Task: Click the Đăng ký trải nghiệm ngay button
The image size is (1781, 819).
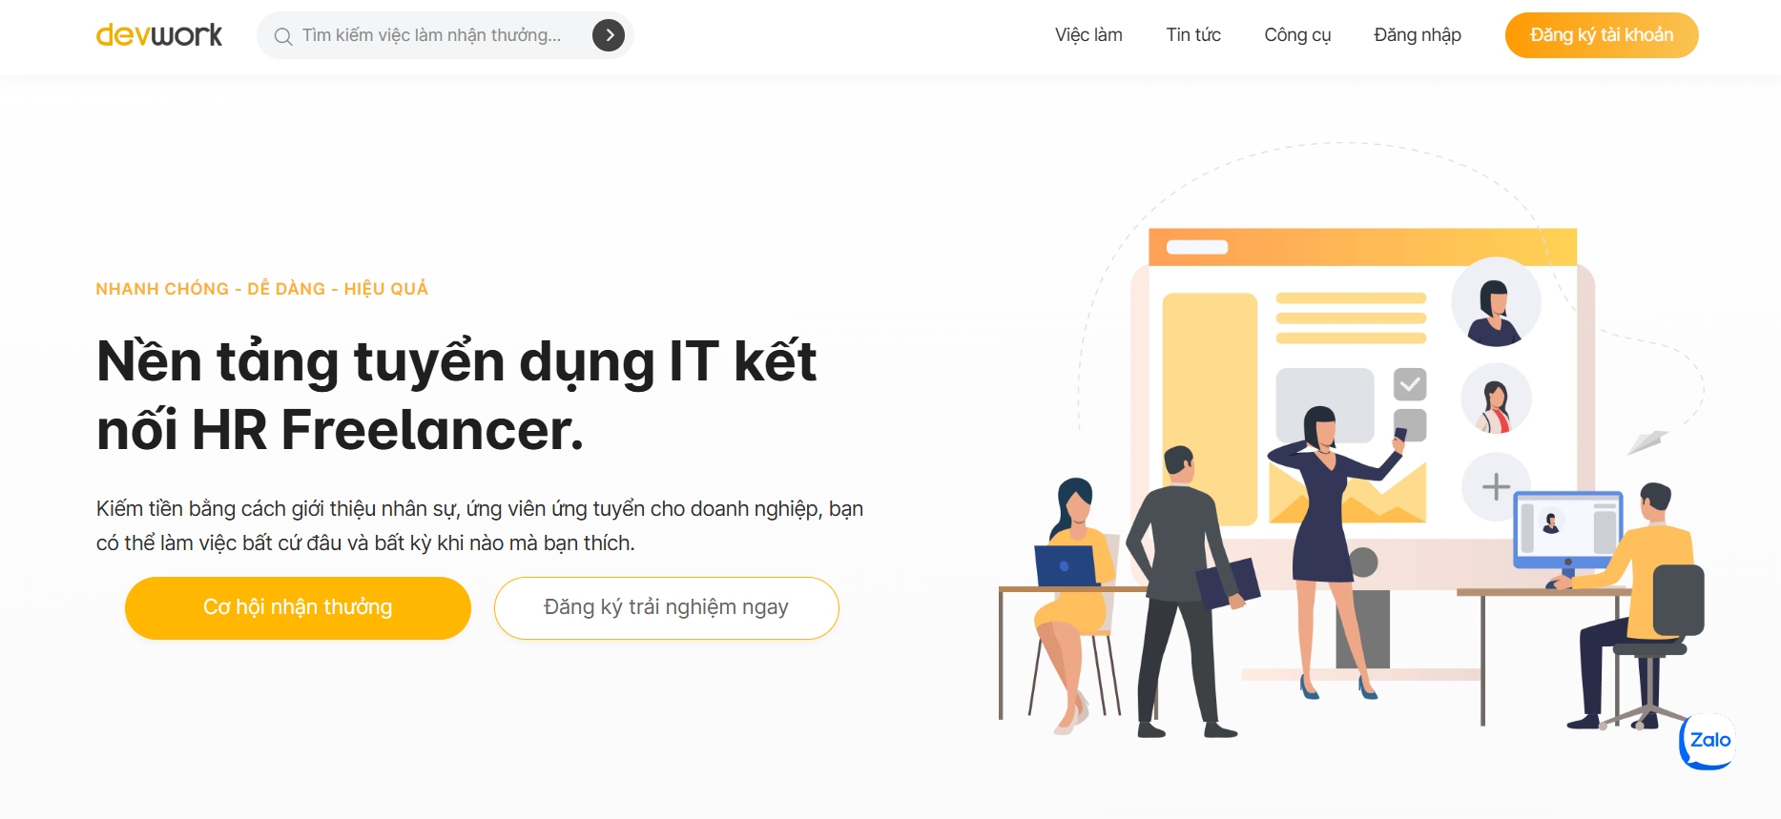Action: [x=666, y=607]
